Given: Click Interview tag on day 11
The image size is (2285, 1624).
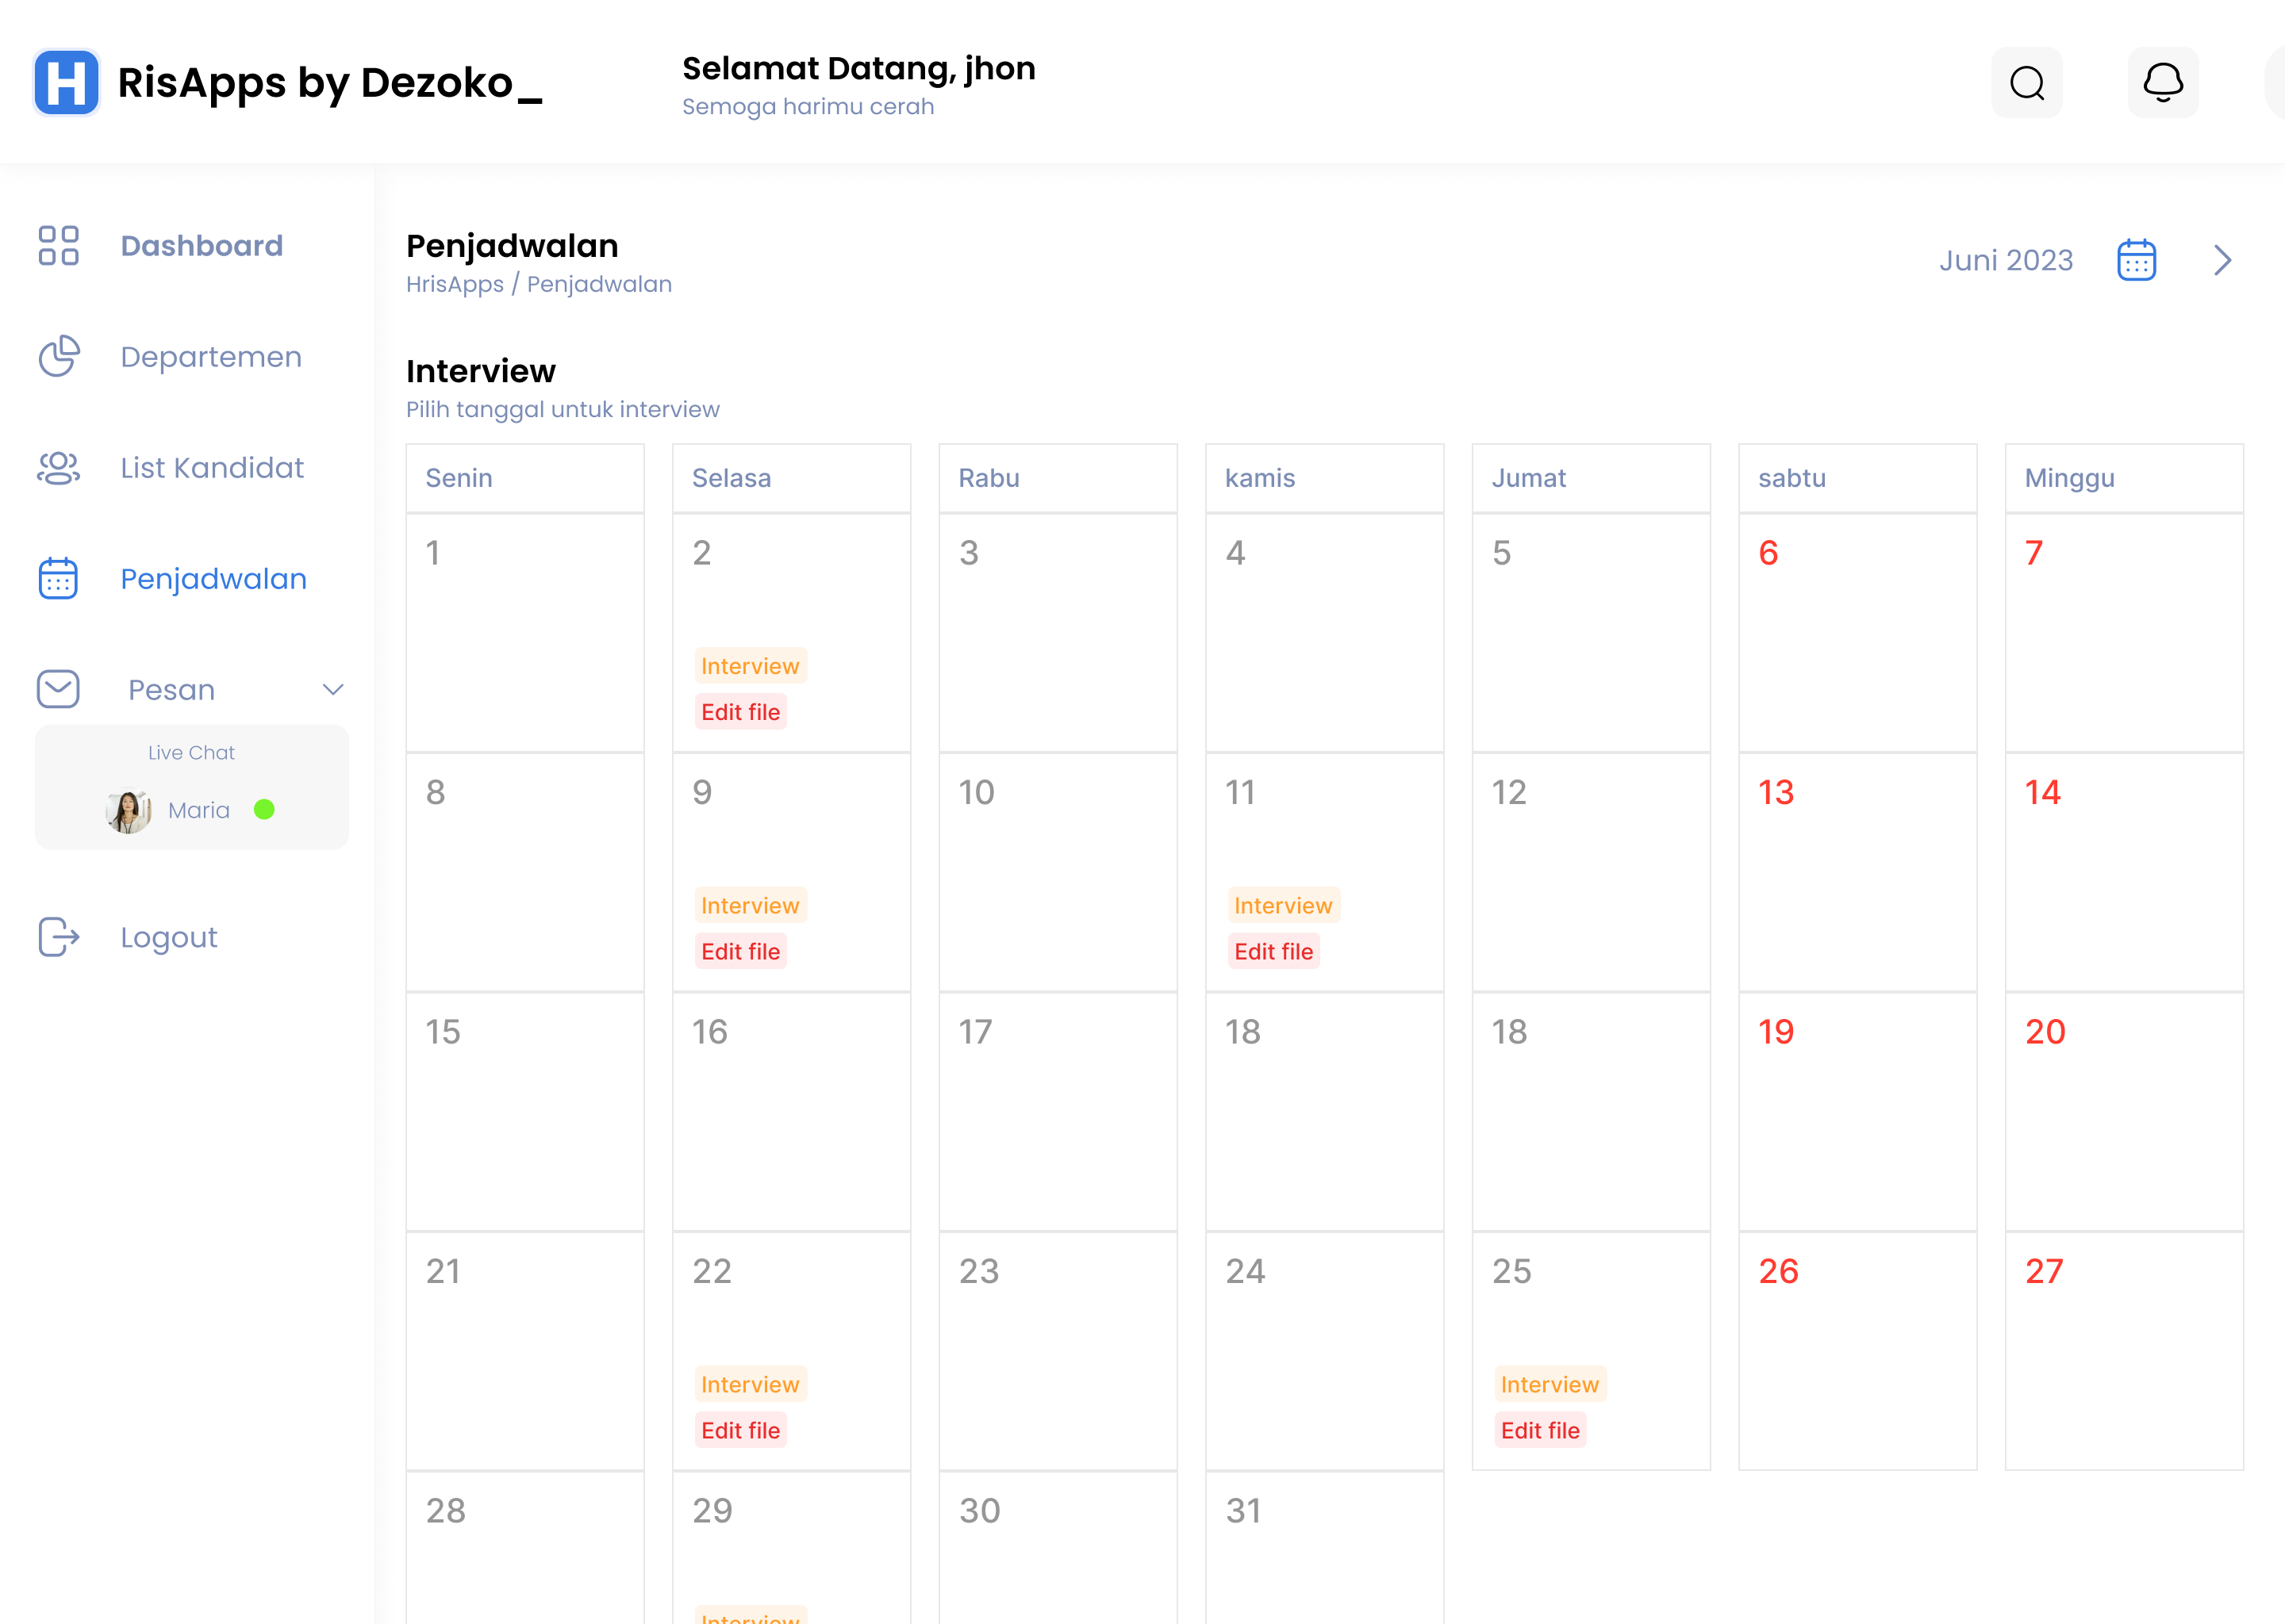Looking at the screenshot, I should (1283, 905).
